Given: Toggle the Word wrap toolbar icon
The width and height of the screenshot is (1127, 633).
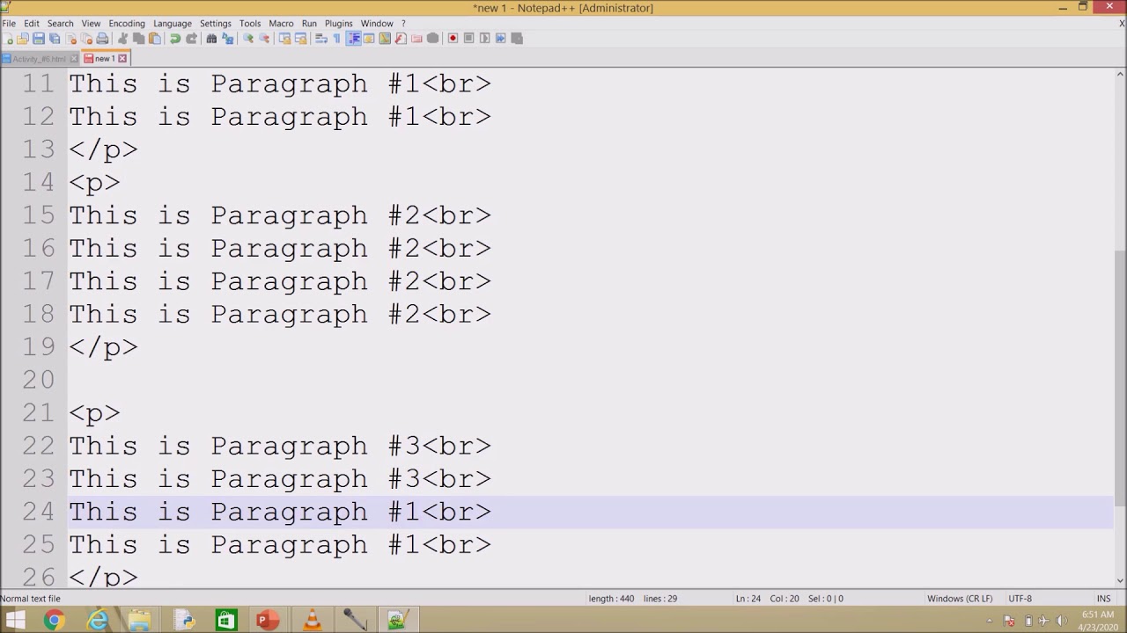Looking at the screenshot, I should 320,39.
